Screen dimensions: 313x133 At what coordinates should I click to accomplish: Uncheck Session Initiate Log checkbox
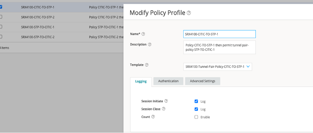[196, 101]
